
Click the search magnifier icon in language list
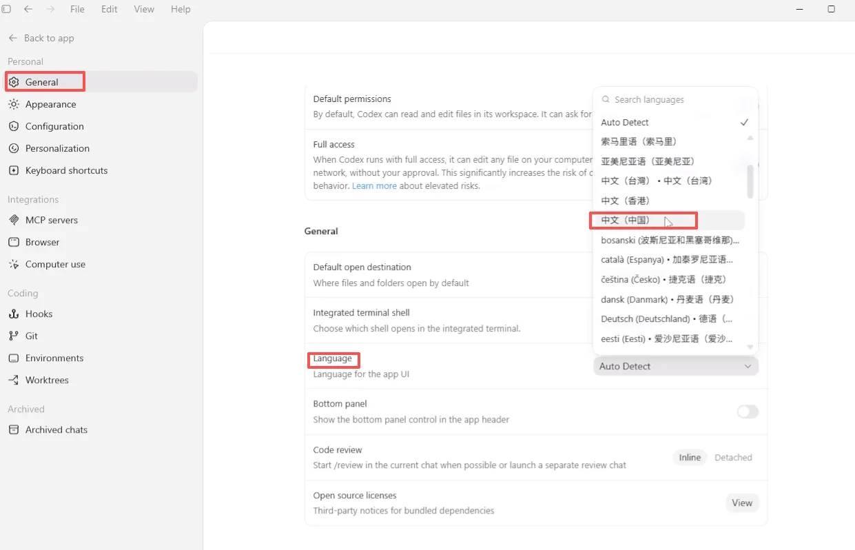606,99
